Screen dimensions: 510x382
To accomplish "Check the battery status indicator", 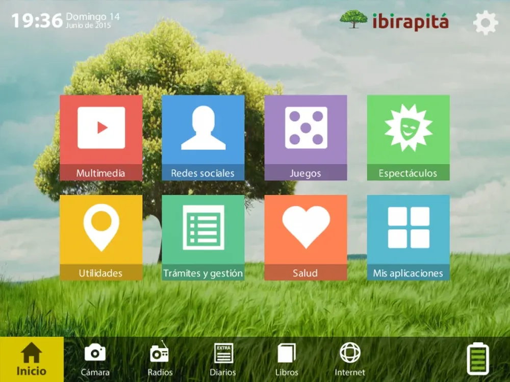I will (477, 359).
